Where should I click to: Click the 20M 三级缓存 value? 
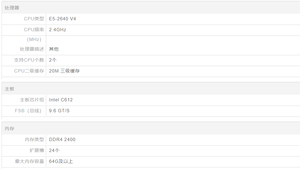tap(64, 71)
